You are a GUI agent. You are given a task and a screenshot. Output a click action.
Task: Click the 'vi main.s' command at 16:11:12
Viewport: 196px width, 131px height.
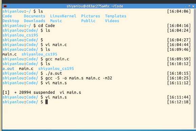pyautogui.click(x=56, y=83)
